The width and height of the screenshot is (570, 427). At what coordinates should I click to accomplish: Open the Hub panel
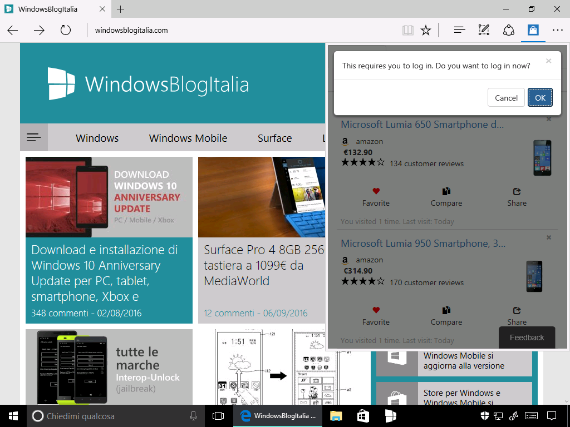pyautogui.click(x=459, y=30)
